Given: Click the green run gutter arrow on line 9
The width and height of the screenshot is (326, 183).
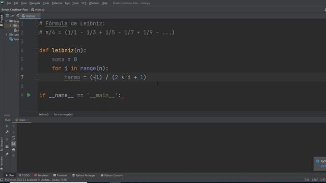Looking at the screenshot, I should (29, 95).
